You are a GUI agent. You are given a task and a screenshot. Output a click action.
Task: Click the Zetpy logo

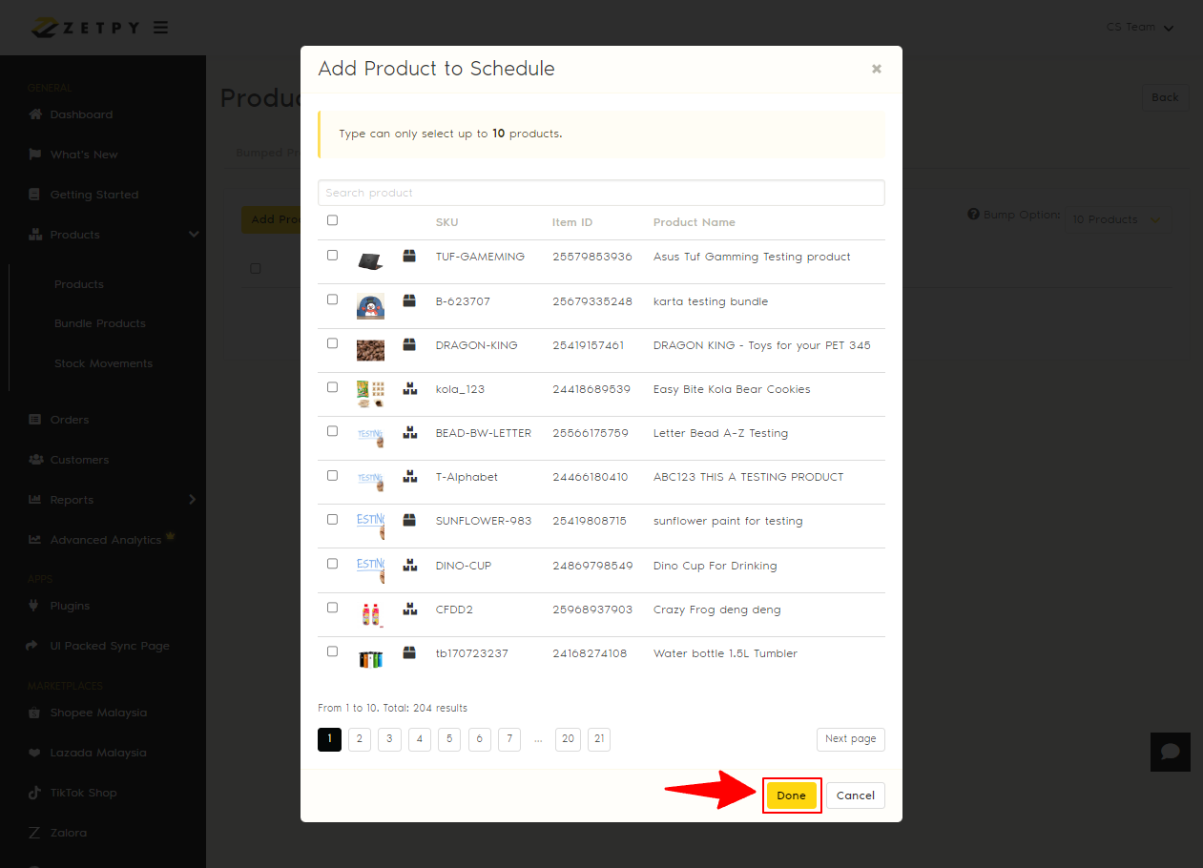pyautogui.click(x=84, y=28)
